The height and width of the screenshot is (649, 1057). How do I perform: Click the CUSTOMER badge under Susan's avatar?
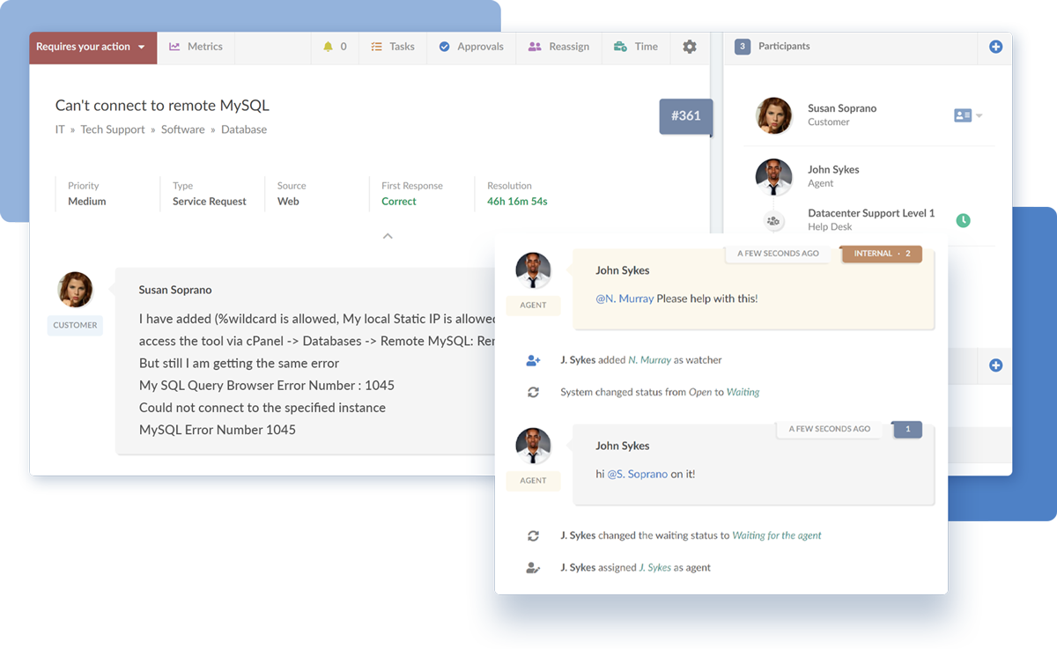75,325
